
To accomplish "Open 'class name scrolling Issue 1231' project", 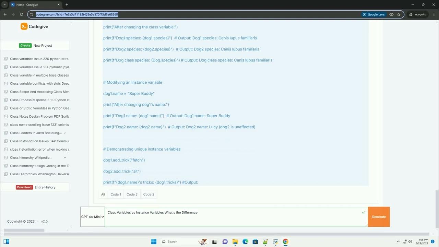I will [x=39, y=125].
